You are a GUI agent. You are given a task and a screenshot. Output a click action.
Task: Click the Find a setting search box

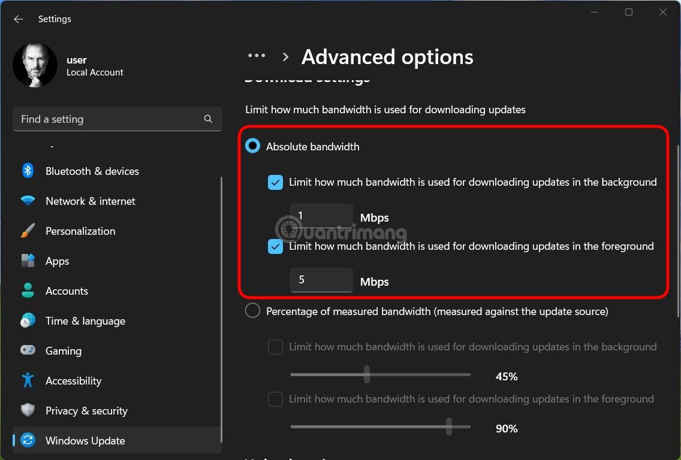pos(117,119)
